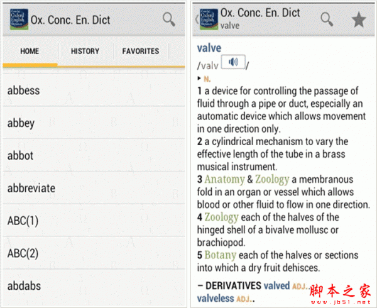Screen dimensions: 377x308
Task: Tap the search magnifier on home screen
Action: point(169,19)
